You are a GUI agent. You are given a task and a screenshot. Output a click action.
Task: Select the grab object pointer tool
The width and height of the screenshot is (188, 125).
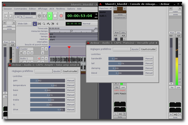point(35,24)
